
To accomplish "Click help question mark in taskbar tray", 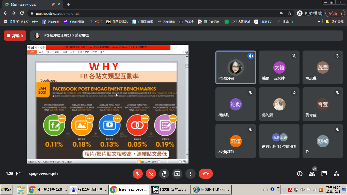I will pos(272,189).
